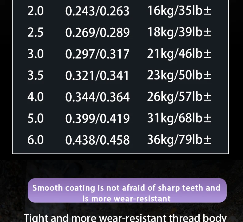243x222 pixels.
Task: Click the 4.0 line size cell
Action: (x=35, y=97)
